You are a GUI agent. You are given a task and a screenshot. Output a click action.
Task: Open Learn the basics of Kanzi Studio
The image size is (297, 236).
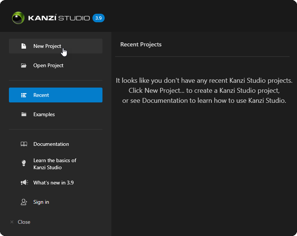(55, 163)
